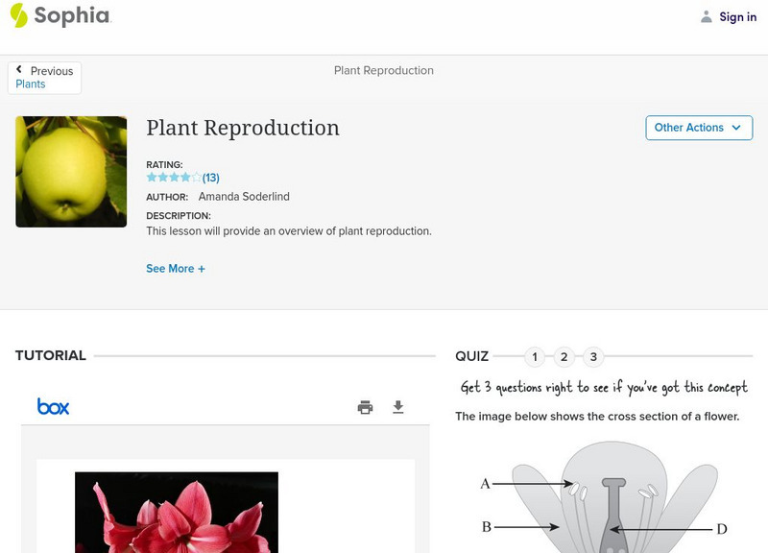Go to the previous Plants lesson
Screen dimensions: 768x553
[x=31, y=84]
